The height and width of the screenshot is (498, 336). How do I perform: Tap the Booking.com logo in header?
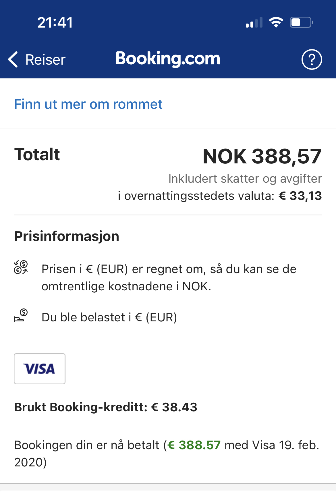[x=168, y=59]
